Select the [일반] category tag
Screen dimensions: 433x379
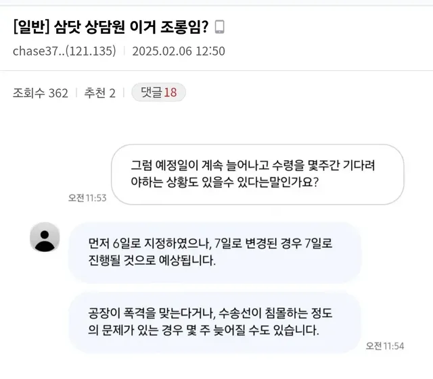pos(30,27)
